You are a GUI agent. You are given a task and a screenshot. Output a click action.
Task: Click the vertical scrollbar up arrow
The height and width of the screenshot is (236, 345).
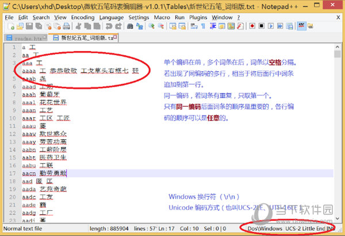click(x=337, y=47)
